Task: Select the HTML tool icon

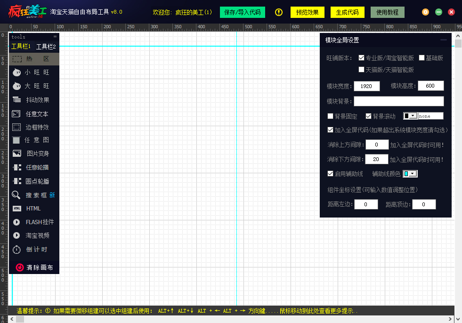Action: 17,209
